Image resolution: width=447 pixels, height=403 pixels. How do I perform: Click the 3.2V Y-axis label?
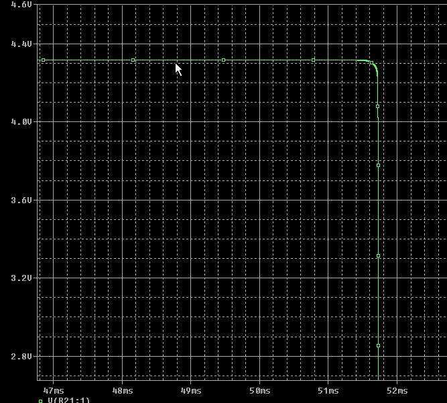tap(21, 278)
